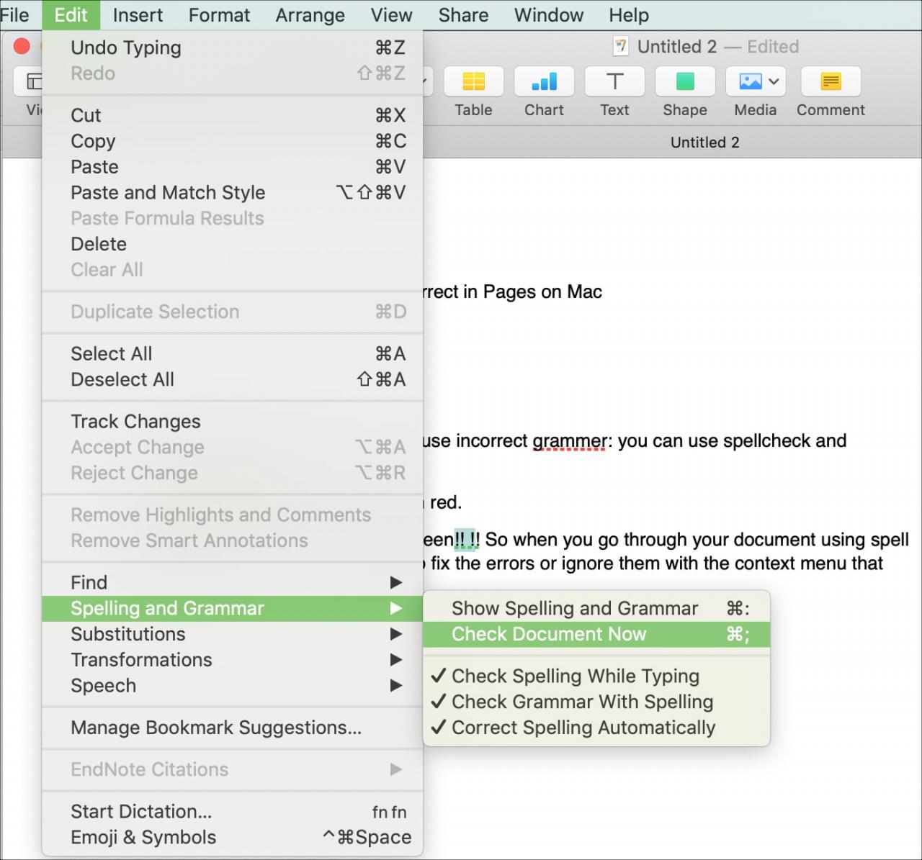Toggle Check Grammar With Spelling

596,702
